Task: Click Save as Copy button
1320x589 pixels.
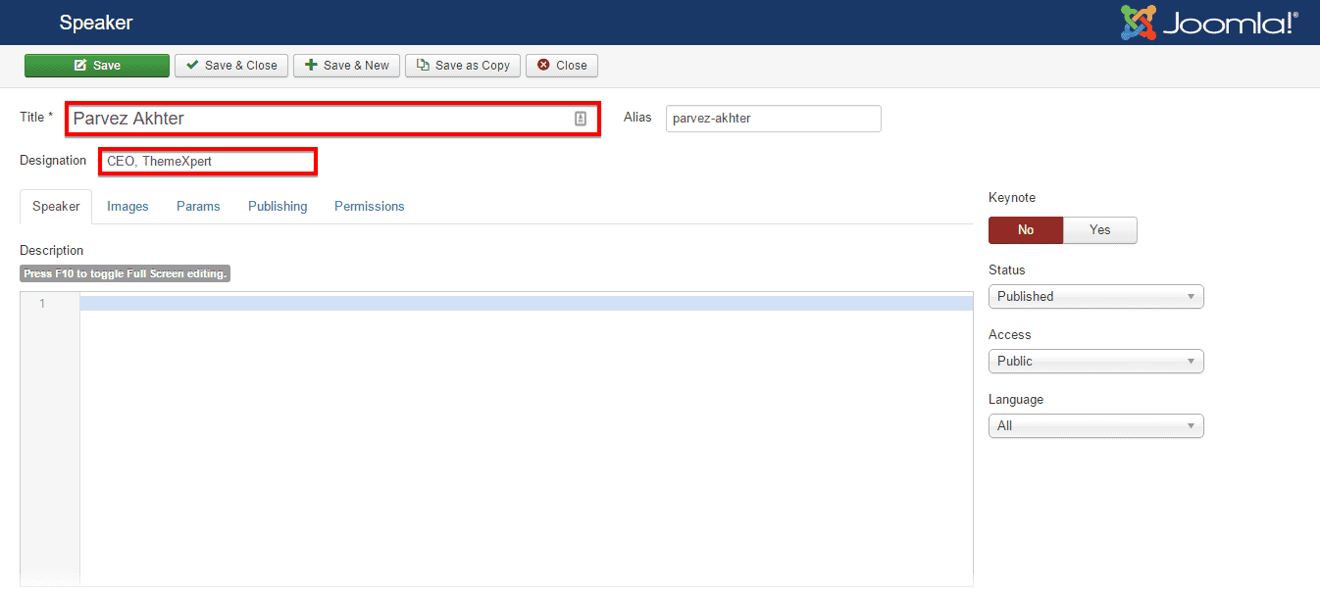Action: click(463, 66)
